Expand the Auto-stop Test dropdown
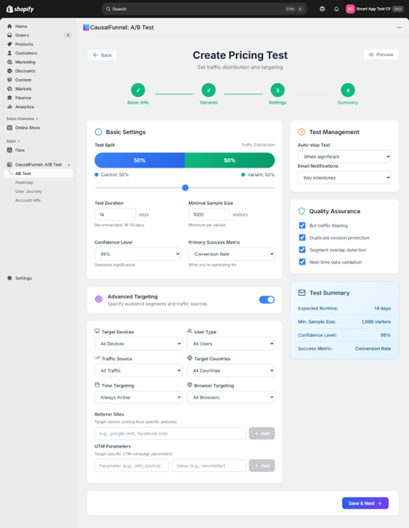The image size is (409, 528). coord(344,157)
